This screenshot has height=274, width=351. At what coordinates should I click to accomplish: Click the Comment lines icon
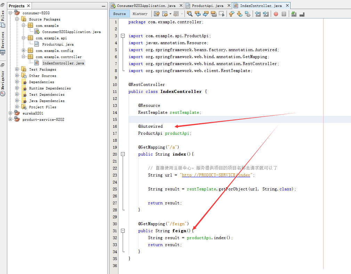(294, 14)
